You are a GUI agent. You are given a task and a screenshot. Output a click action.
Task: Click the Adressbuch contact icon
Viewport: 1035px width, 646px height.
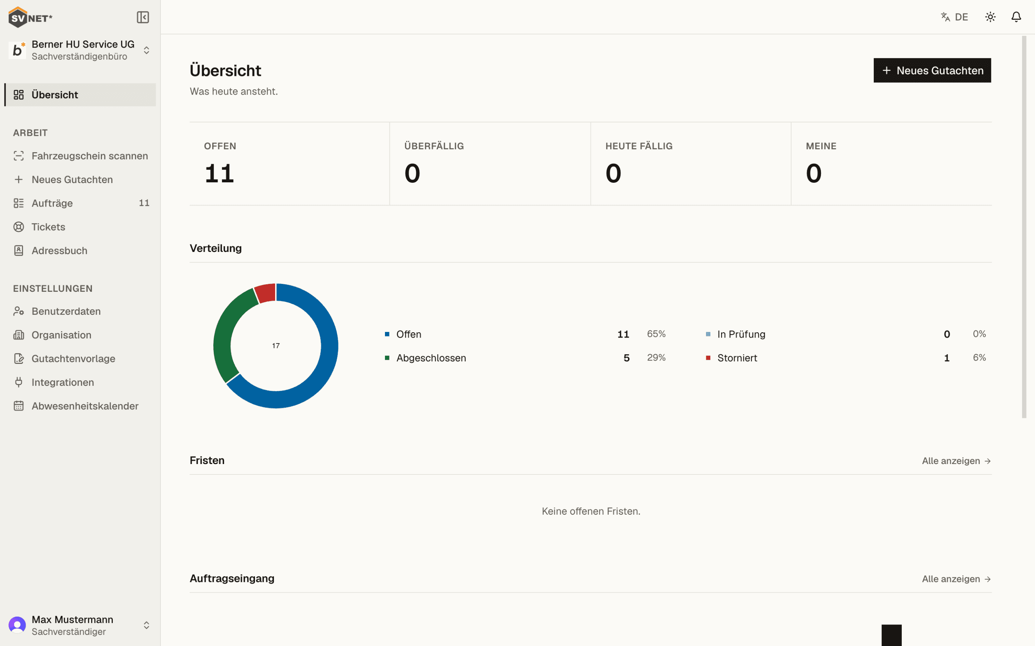18,250
